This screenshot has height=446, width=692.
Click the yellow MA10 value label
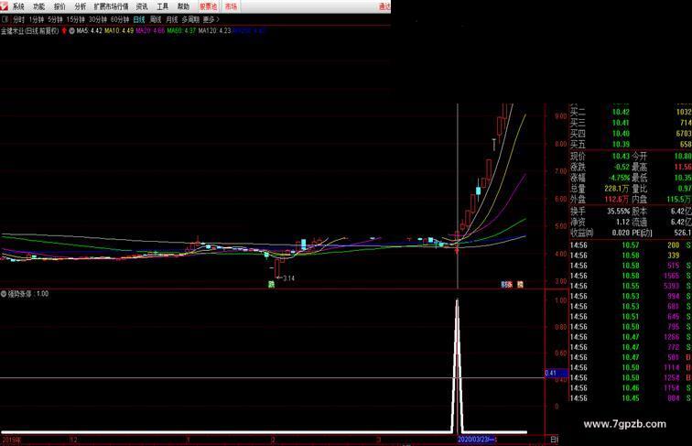click(x=119, y=31)
